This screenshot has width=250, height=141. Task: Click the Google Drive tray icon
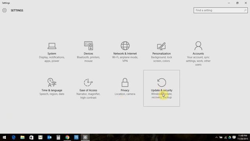230,137
